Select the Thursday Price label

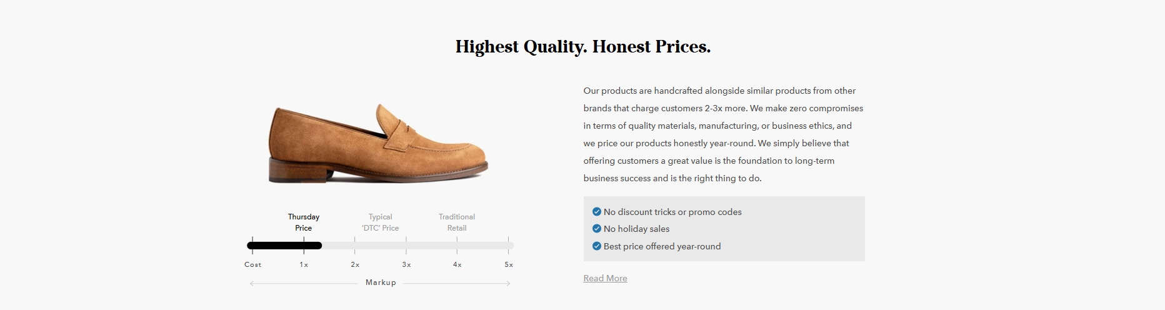304,222
